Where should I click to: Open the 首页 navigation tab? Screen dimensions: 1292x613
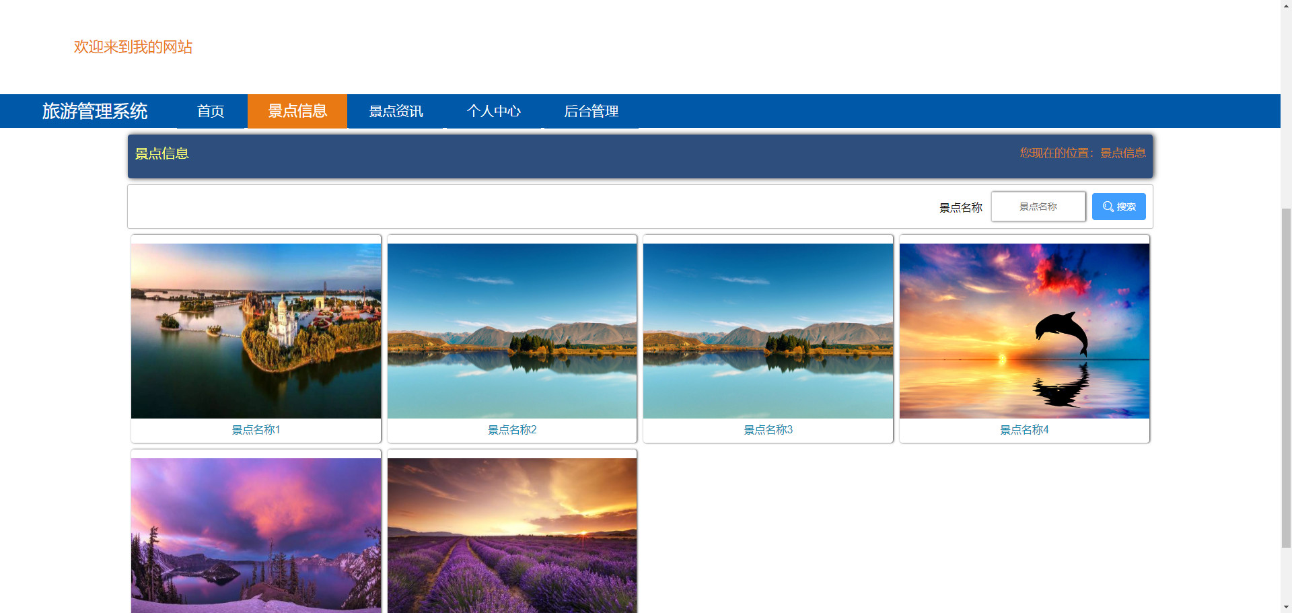coord(211,111)
